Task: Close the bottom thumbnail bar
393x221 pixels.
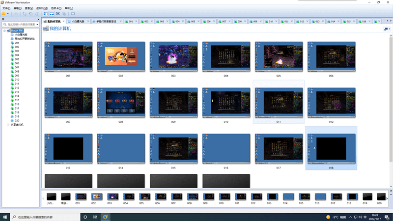Action: coord(391,191)
